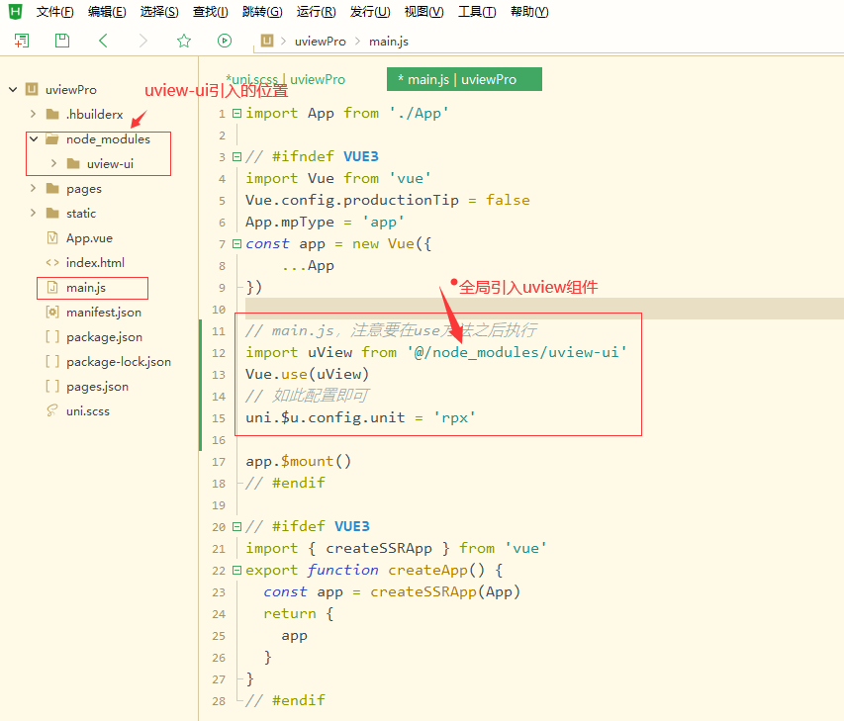Image resolution: width=844 pixels, height=721 pixels.
Task: Click the App.vue file icon
Action: click(52, 237)
